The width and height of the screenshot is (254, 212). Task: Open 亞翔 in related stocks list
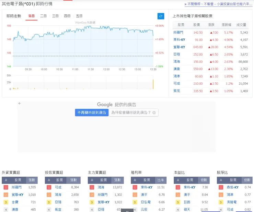(x=176, y=55)
